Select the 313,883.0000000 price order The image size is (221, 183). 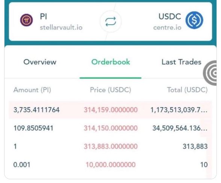110,146
